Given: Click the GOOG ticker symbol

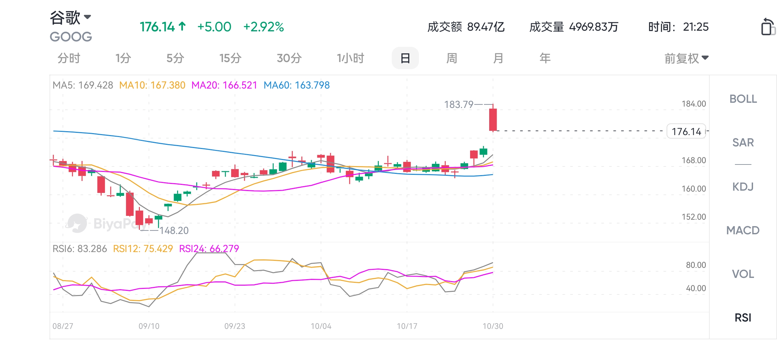Looking at the screenshot, I should pos(71,37).
